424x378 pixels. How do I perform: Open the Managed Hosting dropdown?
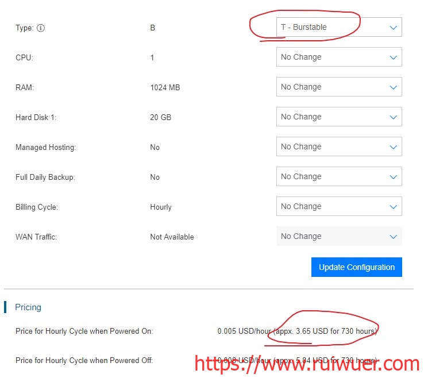338,147
